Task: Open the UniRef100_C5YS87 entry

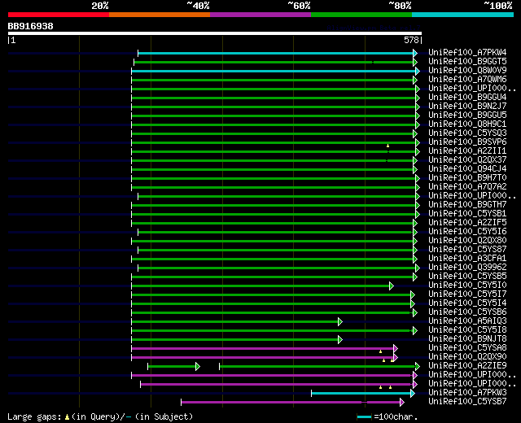Action: click(x=467, y=249)
